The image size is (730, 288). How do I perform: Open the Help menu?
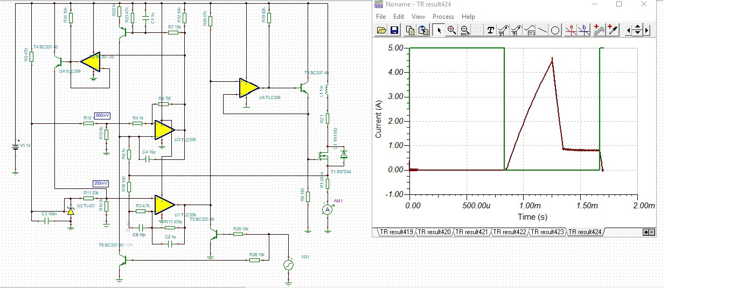point(469,17)
